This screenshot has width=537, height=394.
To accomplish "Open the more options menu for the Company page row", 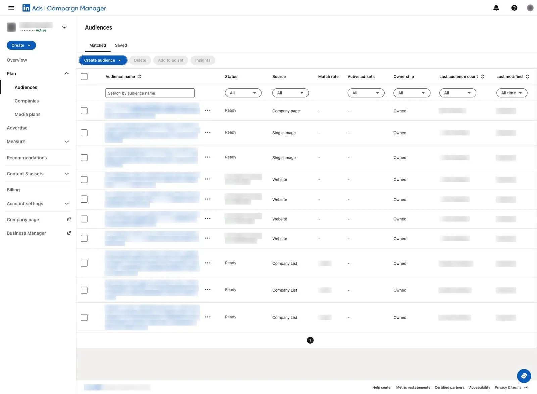I will 208,110.
